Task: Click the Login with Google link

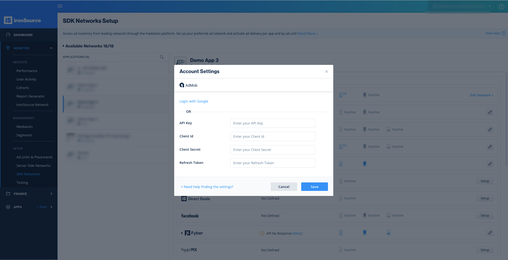Action: click(194, 101)
